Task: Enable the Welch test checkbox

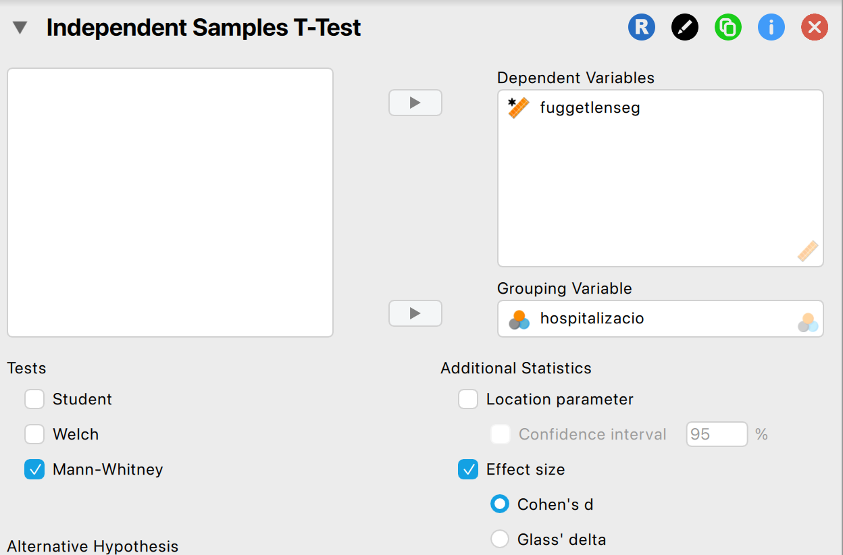Action: (34, 434)
